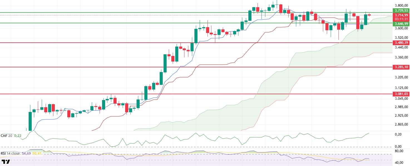Click the 3.205,00 price axis tick
The image size is (410, 166).
[401, 77]
